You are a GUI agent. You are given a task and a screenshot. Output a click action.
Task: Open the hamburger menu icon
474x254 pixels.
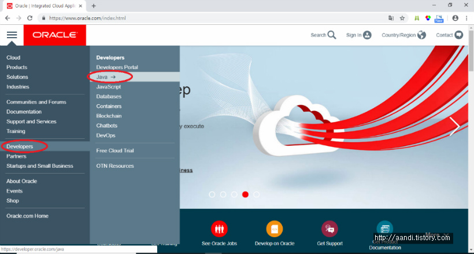(x=12, y=35)
